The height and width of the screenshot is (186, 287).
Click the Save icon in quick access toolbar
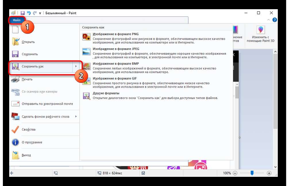pyautogui.click(x=22, y=13)
